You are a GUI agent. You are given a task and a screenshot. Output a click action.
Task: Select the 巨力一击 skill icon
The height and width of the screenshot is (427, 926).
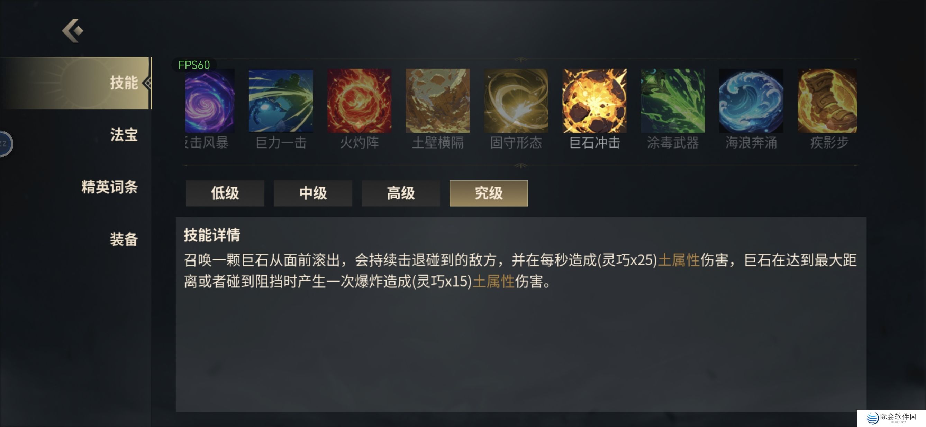pos(281,101)
